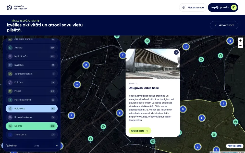Viewport: 245px width, 153px height.
Task: Open the cluster marker showing 8
Action: tap(120, 113)
